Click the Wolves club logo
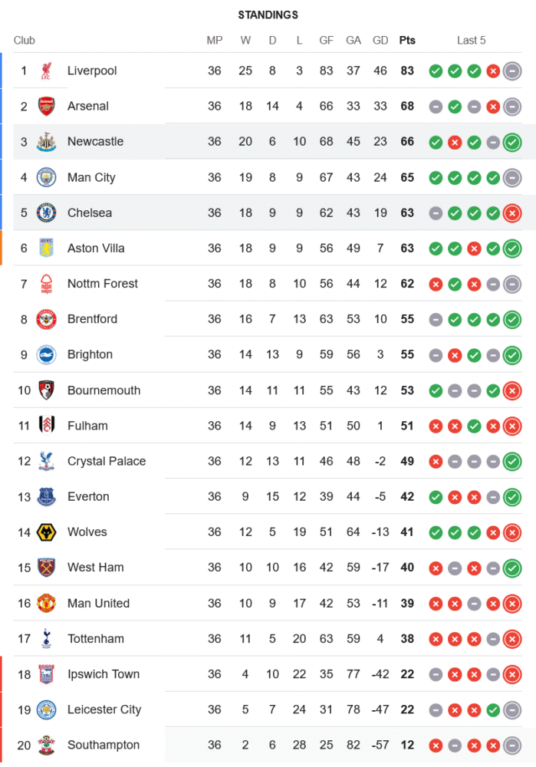Screen dimensions: 536x767 (46, 532)
